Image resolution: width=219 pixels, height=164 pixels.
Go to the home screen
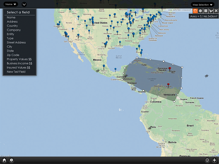(4, 160)
